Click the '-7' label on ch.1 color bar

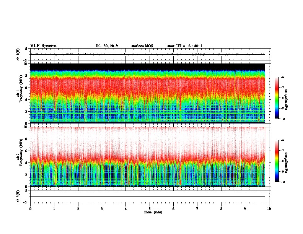click(x=282, y=88)
